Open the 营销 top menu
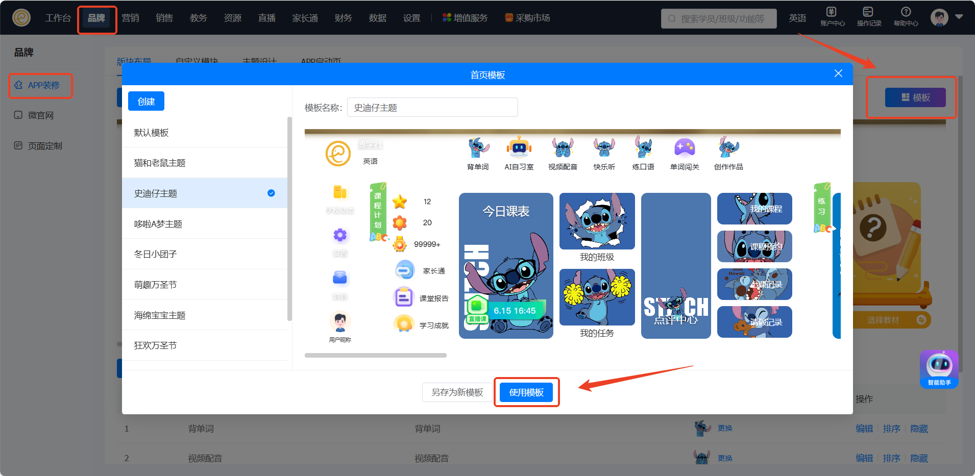 pos(130,18)
